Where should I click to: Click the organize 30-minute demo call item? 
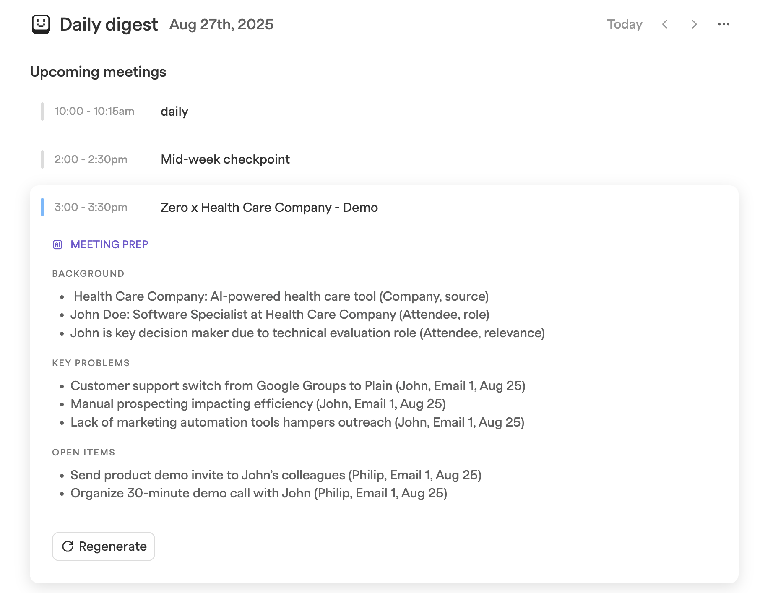259,493
